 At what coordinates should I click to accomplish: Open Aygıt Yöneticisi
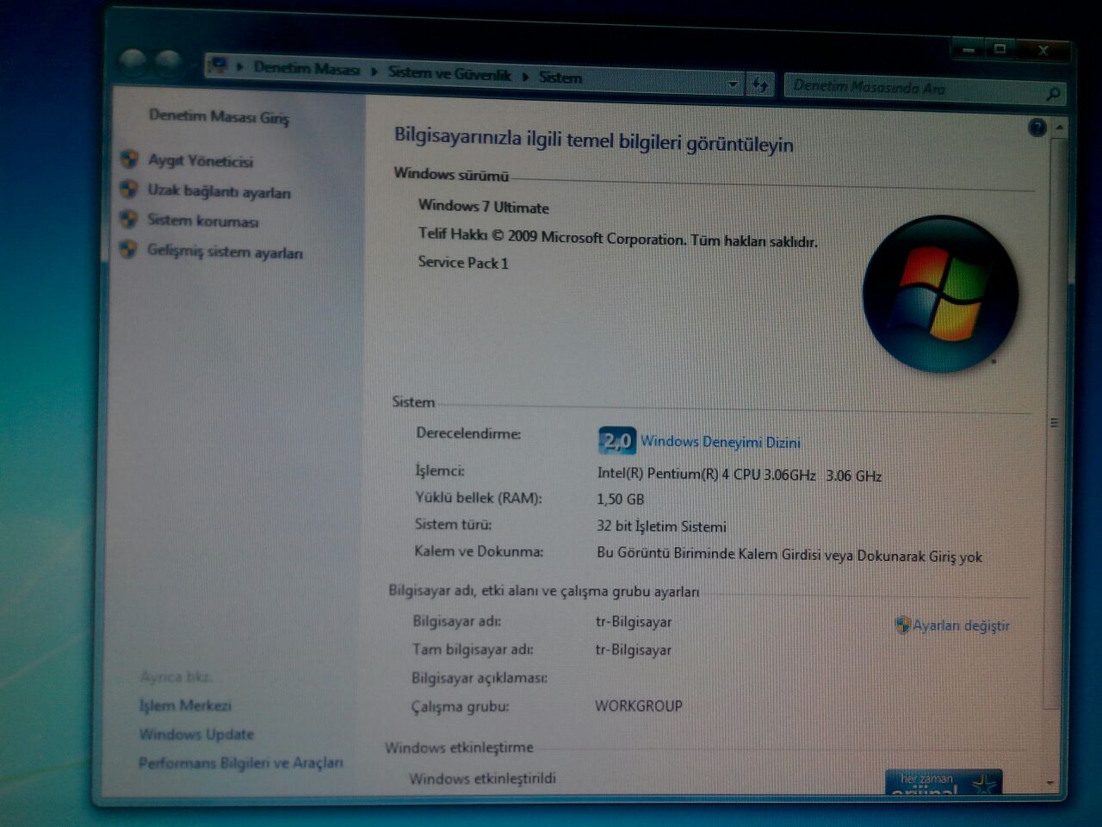point(200,160)
